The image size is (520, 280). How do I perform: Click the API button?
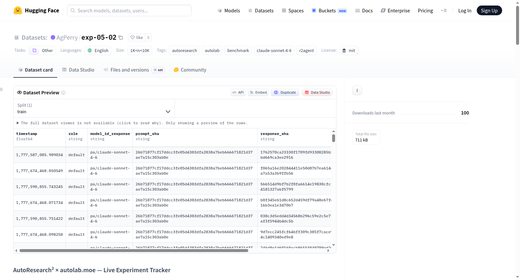[238, 92]
